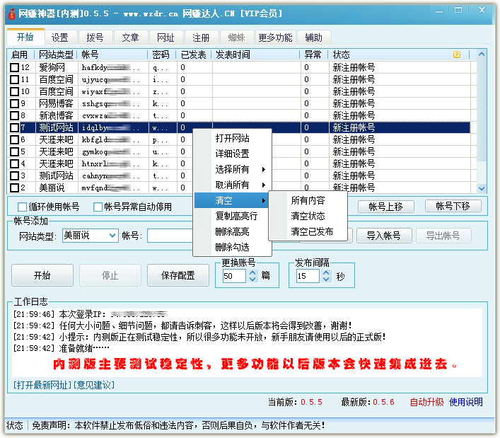Click the 发表时间 column header
The image size is (500, 438).
(x=255, y=54)
